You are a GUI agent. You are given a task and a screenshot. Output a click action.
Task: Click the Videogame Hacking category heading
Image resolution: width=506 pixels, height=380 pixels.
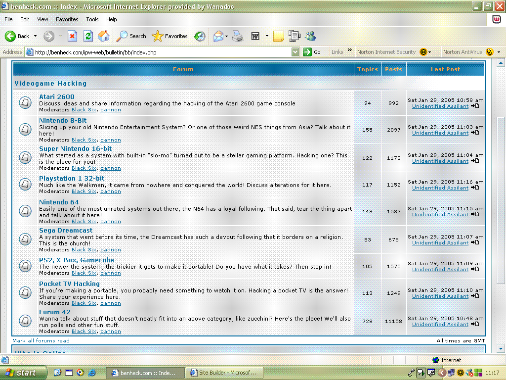pyautogui.click(x=51, y=83)
